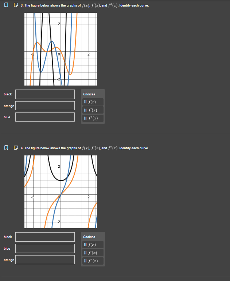
Task: Click the 'black' label in question 4
Action: pos(8,237)
